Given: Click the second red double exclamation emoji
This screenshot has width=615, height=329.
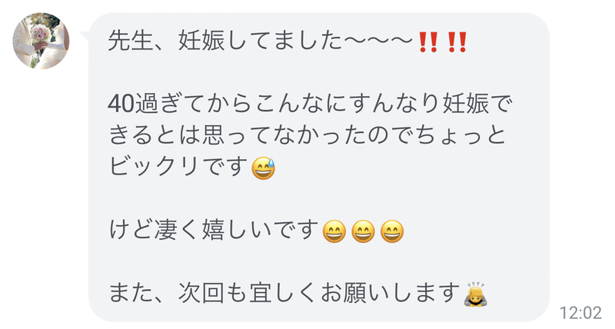Looking at the screenshot, I should tap(457, 42).
